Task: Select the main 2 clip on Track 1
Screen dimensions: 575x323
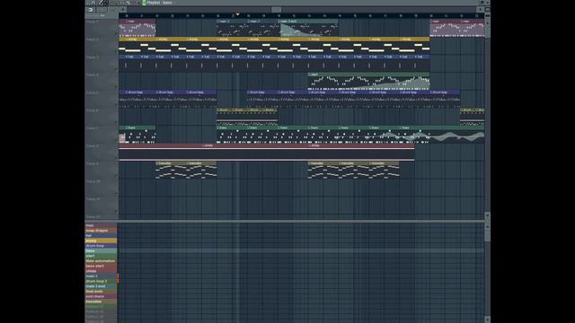Action: [232, 28]
